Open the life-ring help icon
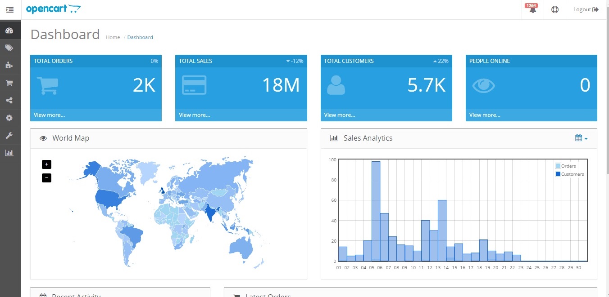 pyautogui.click(x=555, y=9)
